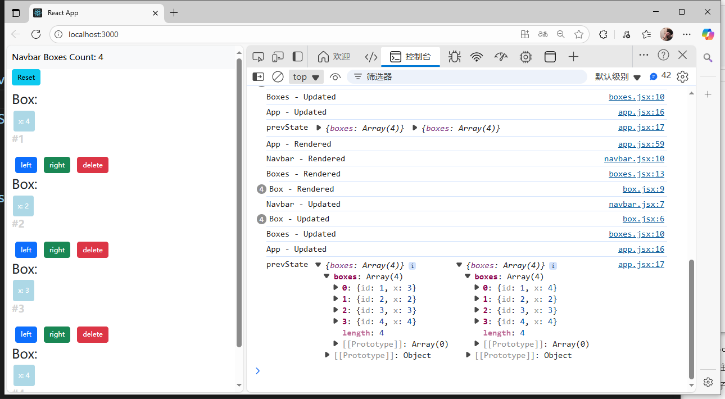Viewport: 725px width, 399px height.
Task: Click right button under box #1
Action: click(x=57, y=165)
